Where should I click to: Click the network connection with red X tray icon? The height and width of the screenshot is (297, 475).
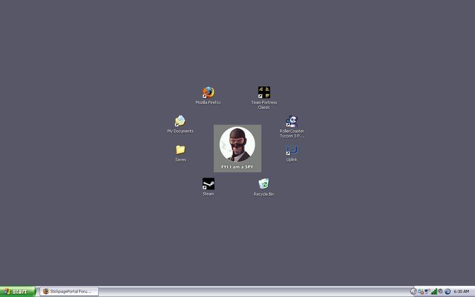pyautogui.click(x=421, y=292)
